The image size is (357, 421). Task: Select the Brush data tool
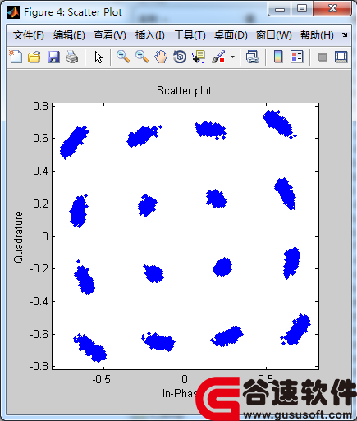(218, 57)
